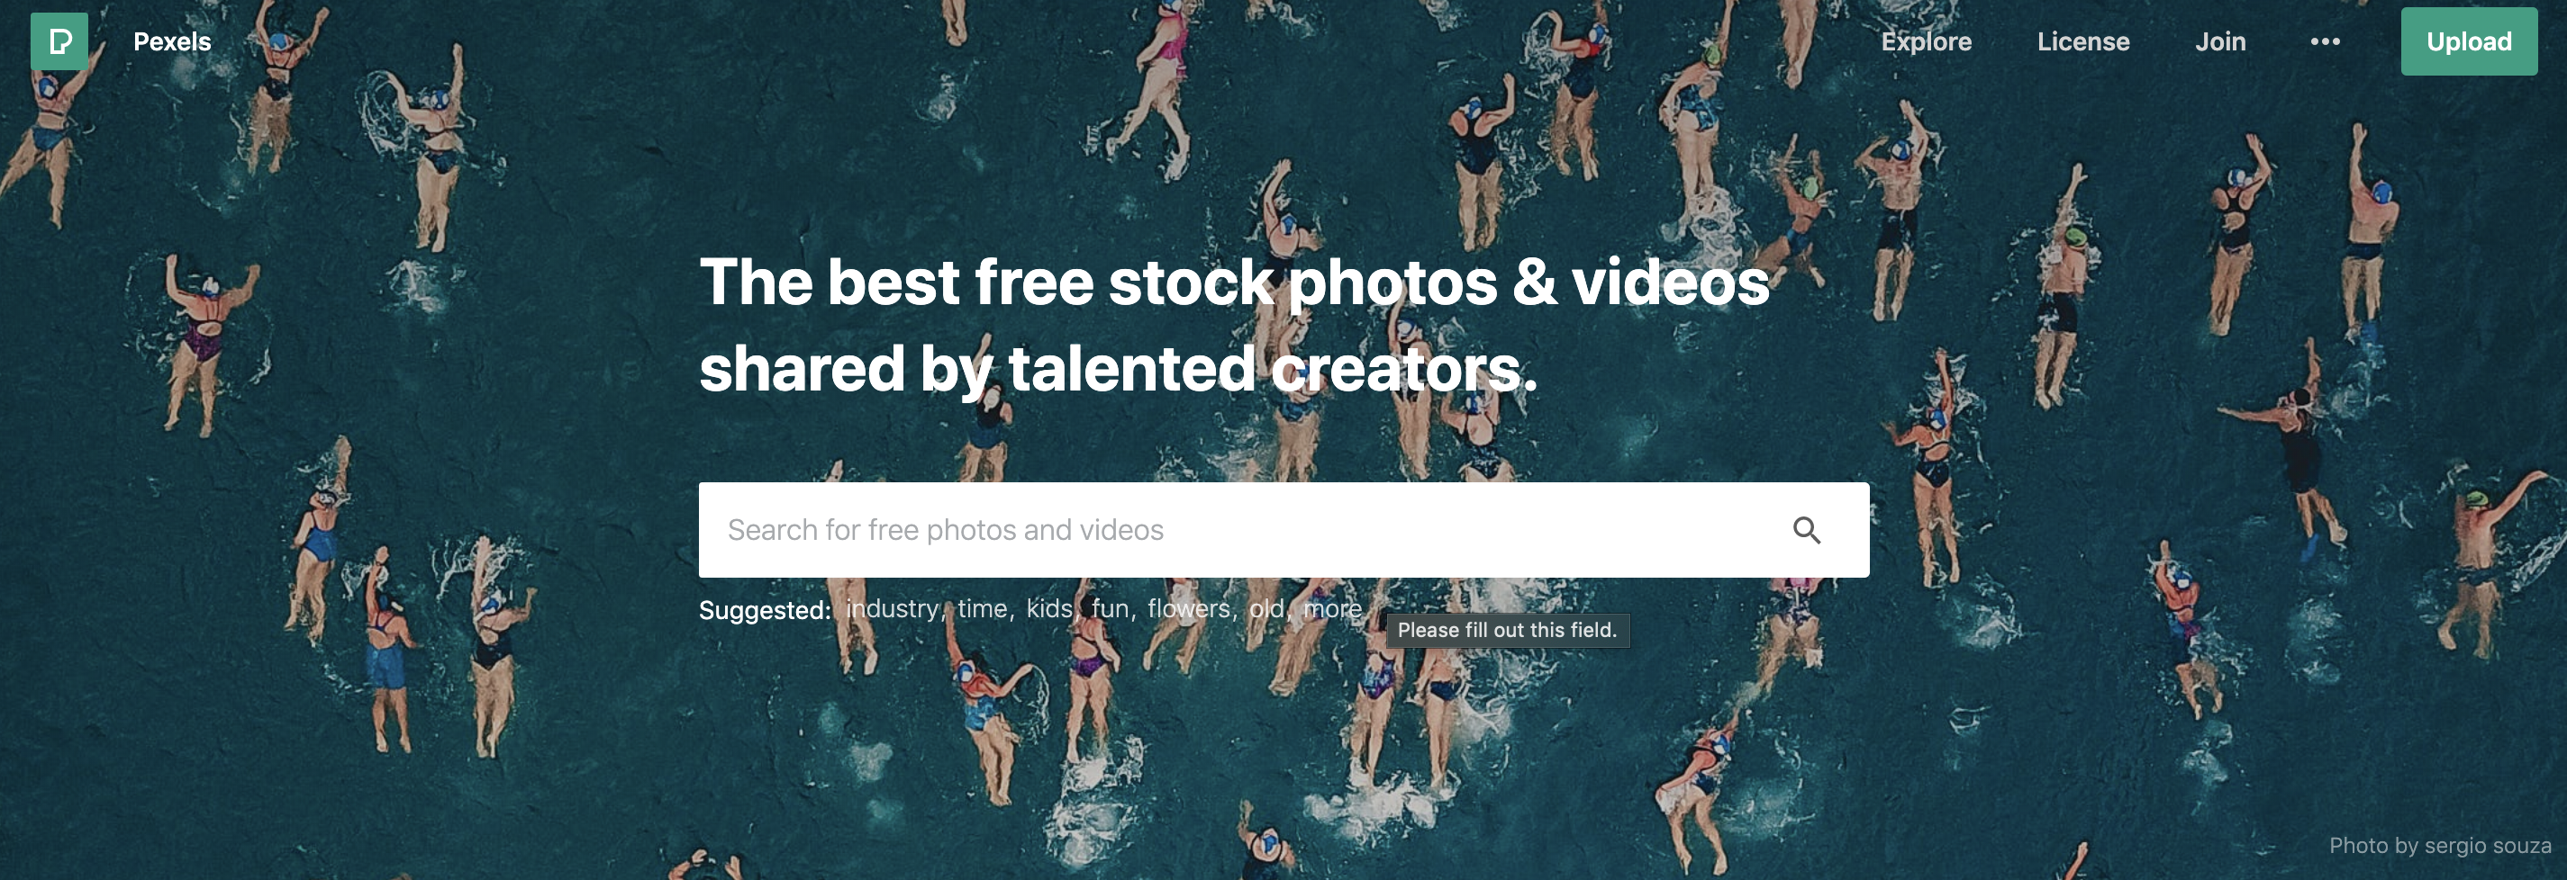Select the suggested term old
The height and width of the screenshot is (880, 2567).
tap(1265, 609)
